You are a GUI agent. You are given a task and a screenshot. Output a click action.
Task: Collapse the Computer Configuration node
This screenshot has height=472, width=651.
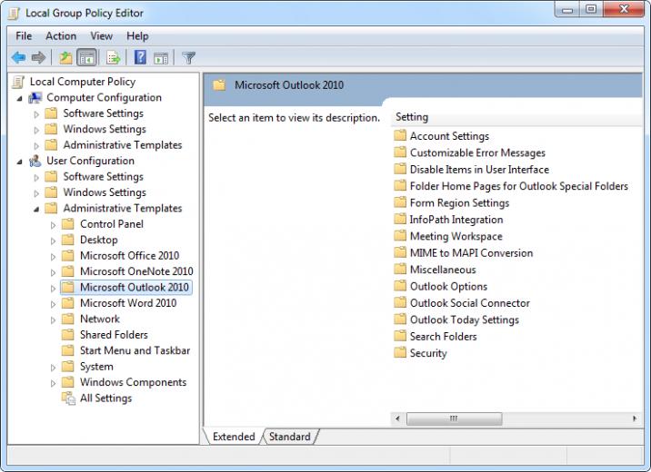pyautogui.click(x=19, y=99)
